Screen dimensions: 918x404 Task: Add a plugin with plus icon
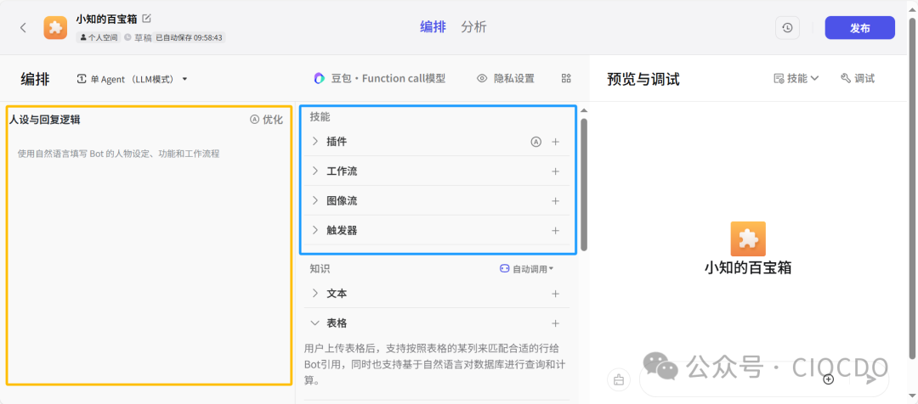[x=555, y=142]
